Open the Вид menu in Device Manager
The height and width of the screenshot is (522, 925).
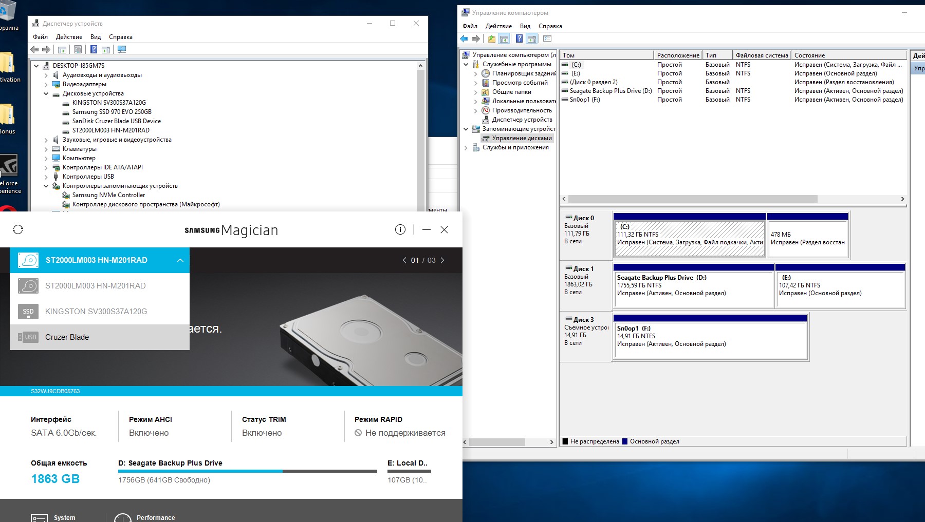(x=96, y=37)
